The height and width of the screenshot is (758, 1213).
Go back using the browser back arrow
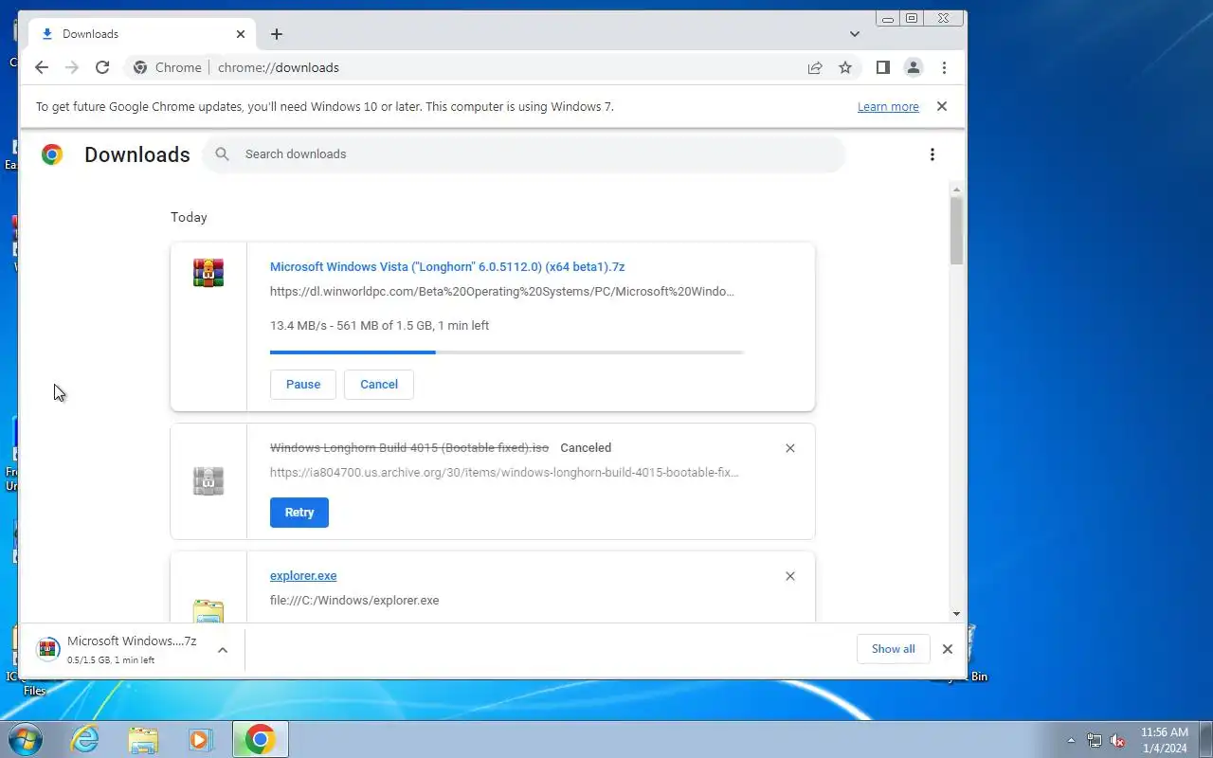point(41,67)
